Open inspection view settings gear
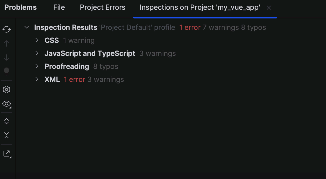326x179 pixels. click(7, 90)
